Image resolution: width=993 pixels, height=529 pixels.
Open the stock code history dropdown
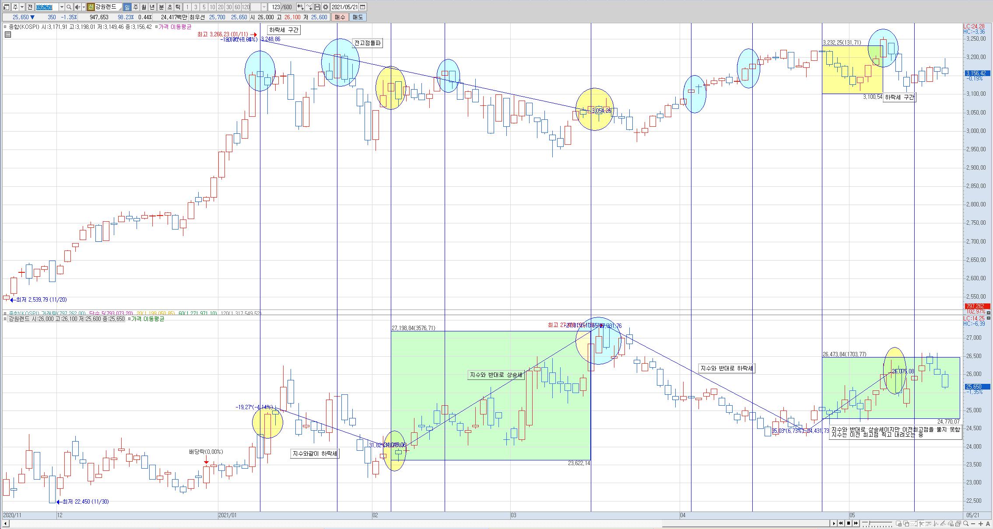pyautogui.click(x=61, y=7)
